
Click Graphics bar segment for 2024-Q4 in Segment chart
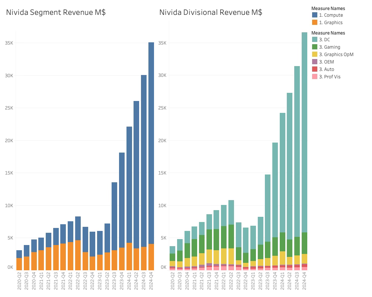(151, 257)
